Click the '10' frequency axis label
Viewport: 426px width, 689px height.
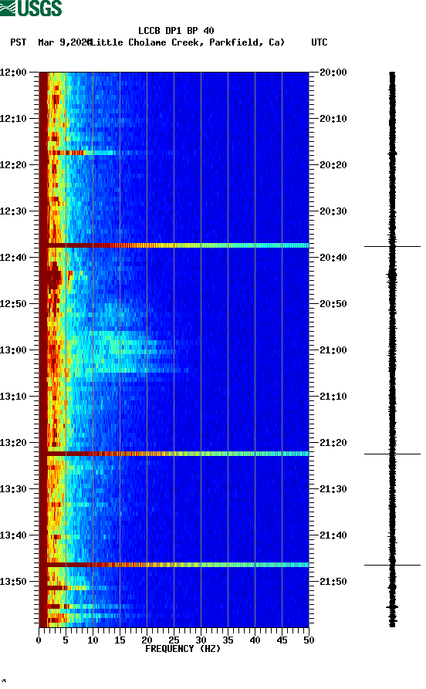[x=93, y=640]
